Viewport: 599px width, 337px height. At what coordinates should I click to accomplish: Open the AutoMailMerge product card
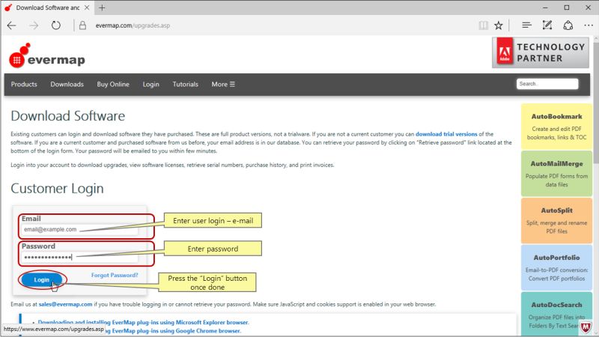(556, 174)
